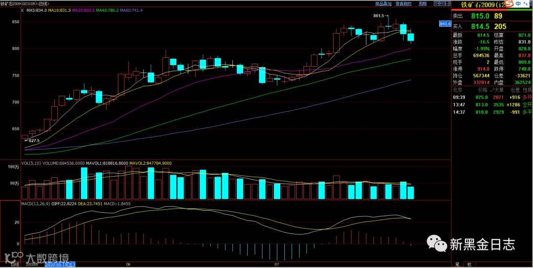Select the 日线 label on time axis
533x268 pixels.
coord(14,264)
